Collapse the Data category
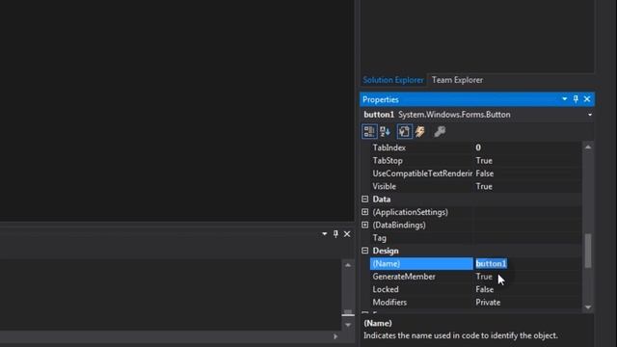The image size is (617, 347). [x=364, y=200]
